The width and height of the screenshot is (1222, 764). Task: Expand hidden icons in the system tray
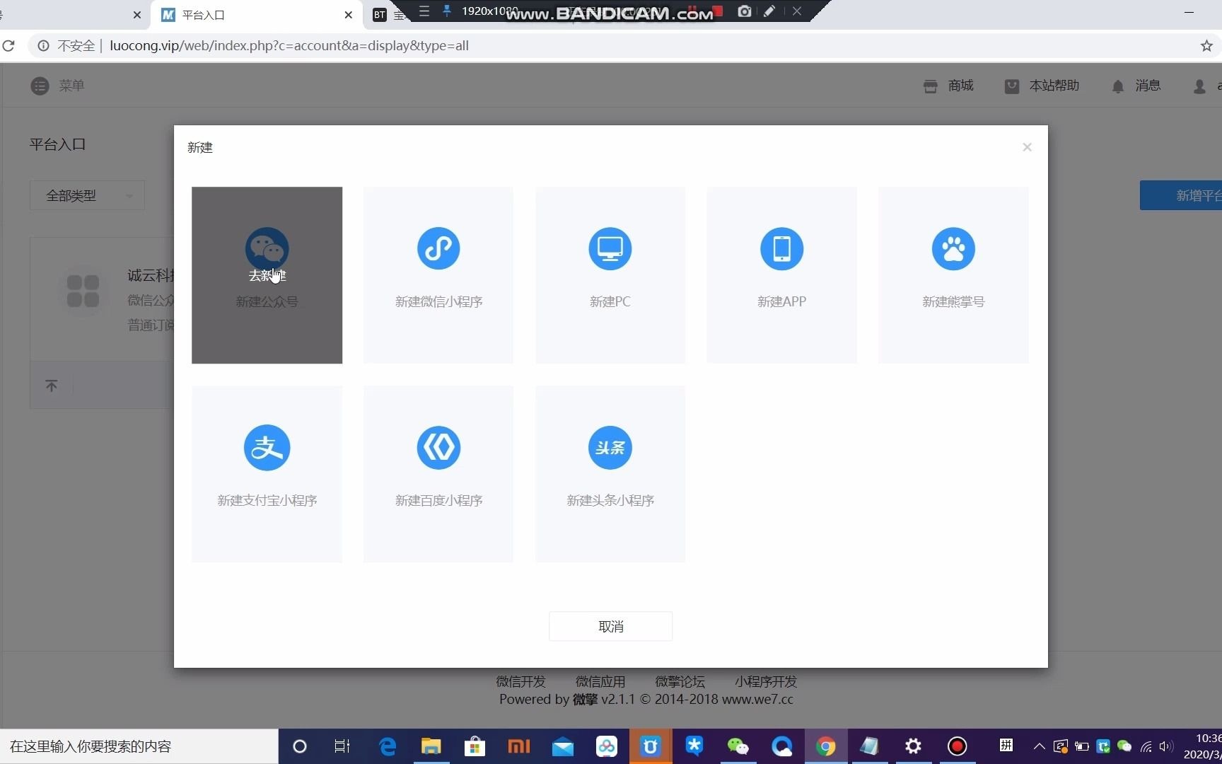pyautogui.click(x=1038, y=746)
